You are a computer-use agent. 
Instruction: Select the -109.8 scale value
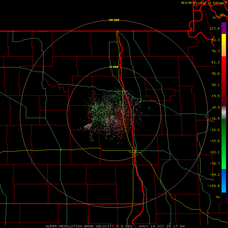[214, 186]
